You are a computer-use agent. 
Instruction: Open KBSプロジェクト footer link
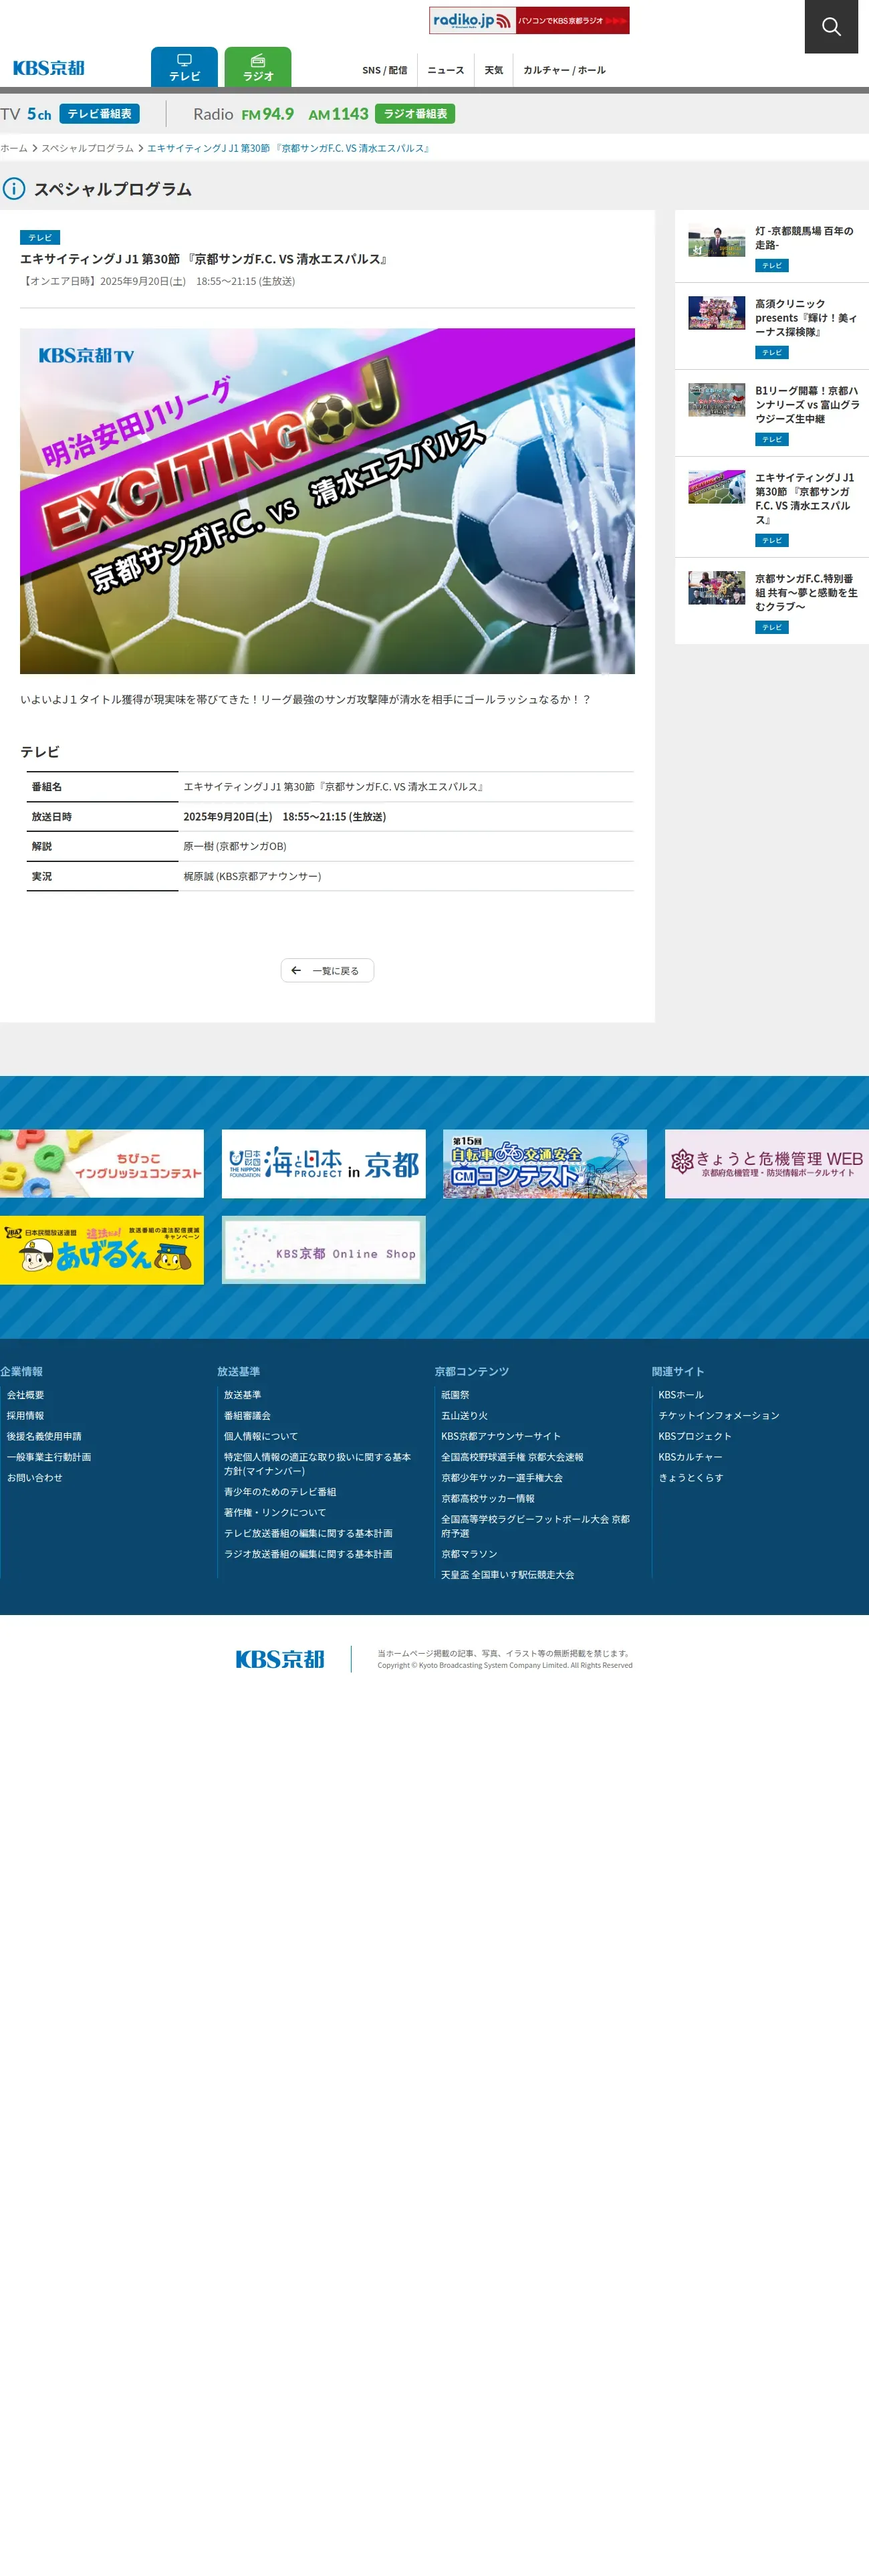tap(695, 1436)
